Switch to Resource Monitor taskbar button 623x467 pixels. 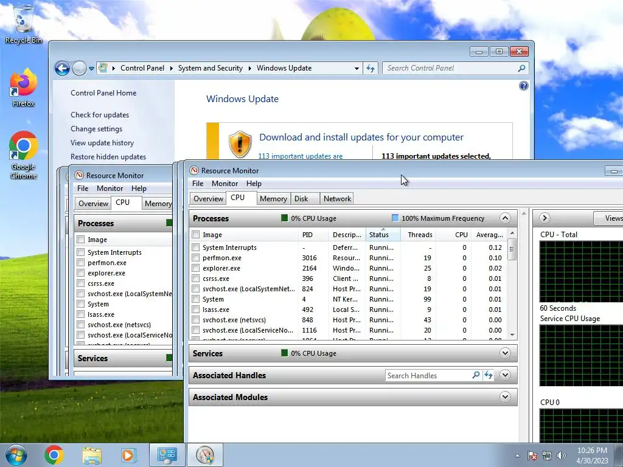[x=205, y=455]
